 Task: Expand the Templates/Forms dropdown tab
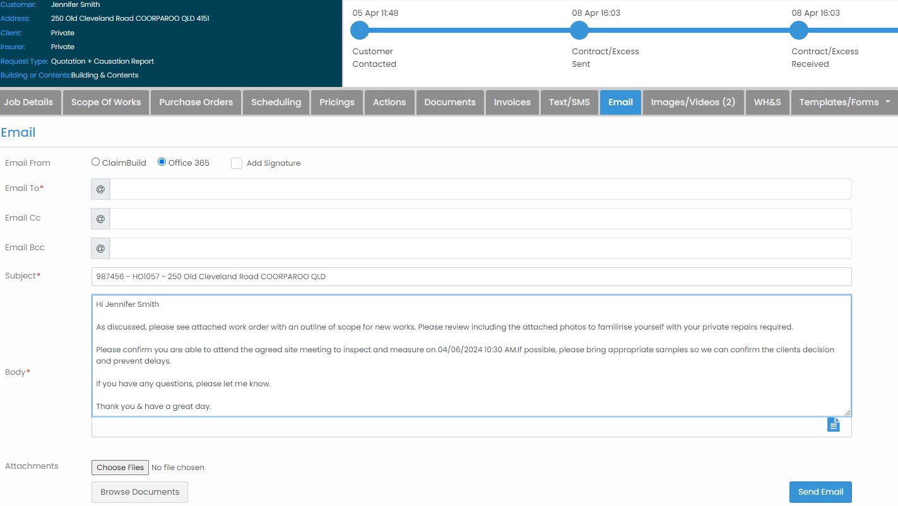(844, 102)
